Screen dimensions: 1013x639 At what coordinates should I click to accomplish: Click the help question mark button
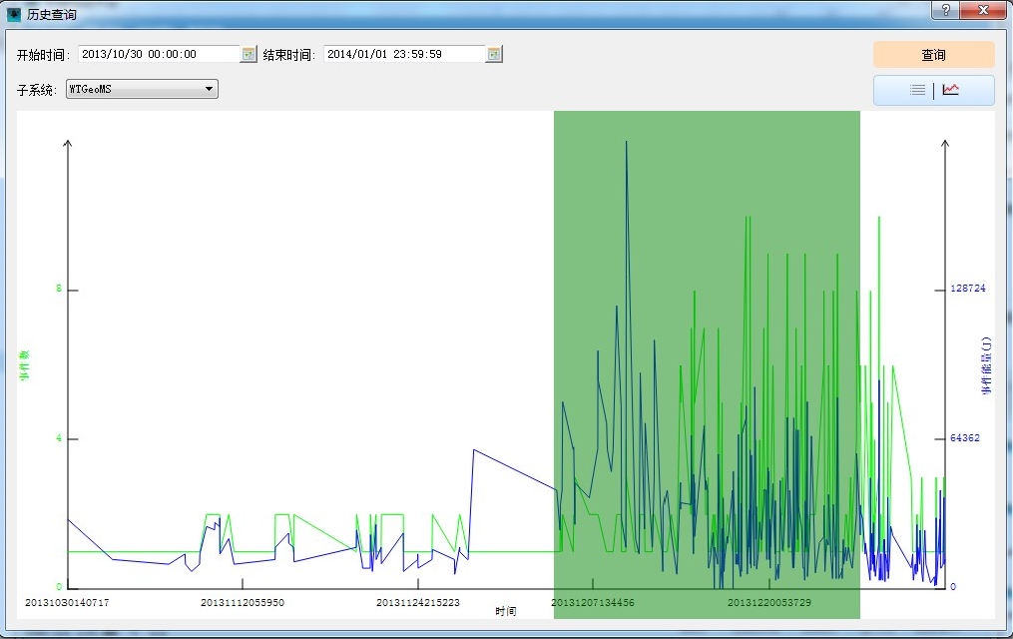pyautogui.click(x=944, y=10)
